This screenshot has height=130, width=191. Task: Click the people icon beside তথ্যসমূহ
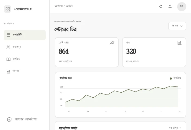[x=8, y=47]
